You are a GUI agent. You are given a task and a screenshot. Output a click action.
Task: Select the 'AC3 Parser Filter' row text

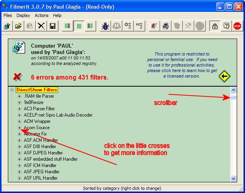pos(39,109)
